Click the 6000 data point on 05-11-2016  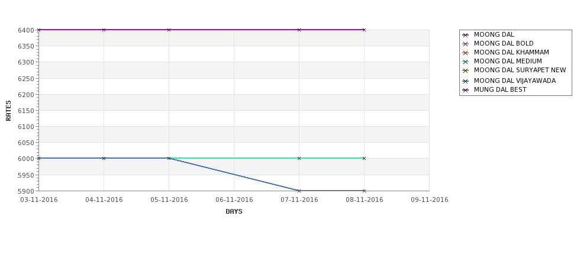169,158
